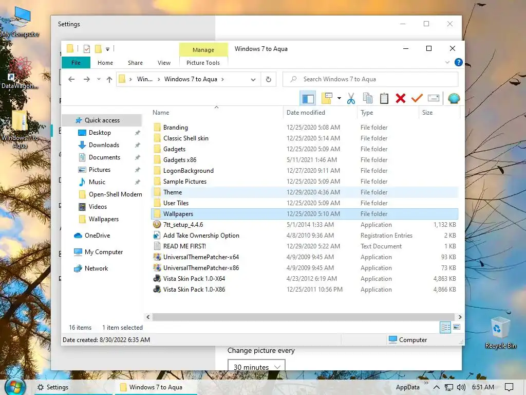The width and height of the screenshot is (526, 395).
Task: Switch to the Share ribbon tab
Action: pyautogui.click(x=135, y=63)
